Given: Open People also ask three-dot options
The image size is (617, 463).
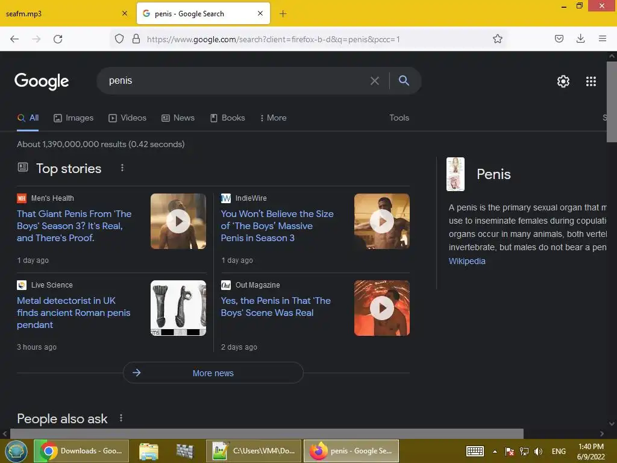Looking at the screenshot, I should click(x=121, y=418).
